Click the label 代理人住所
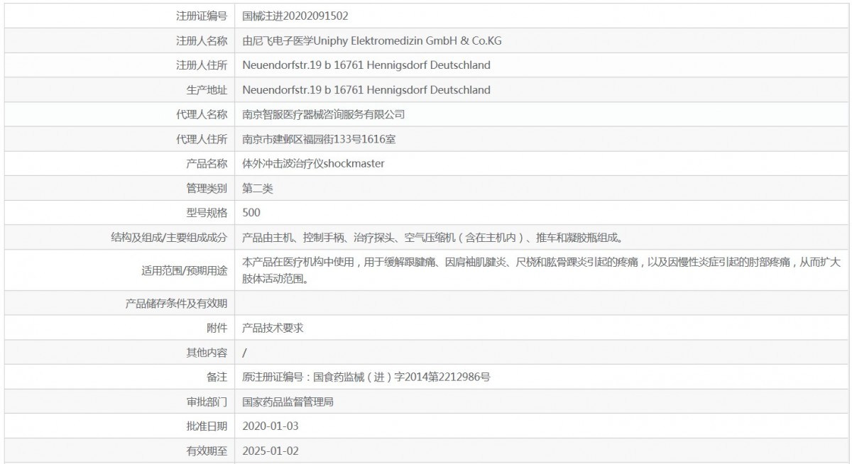This screenshot has height=464, width=852. (202, 139)
